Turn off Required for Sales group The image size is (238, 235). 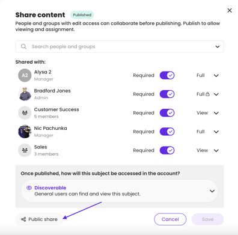[x=167, y=150]
